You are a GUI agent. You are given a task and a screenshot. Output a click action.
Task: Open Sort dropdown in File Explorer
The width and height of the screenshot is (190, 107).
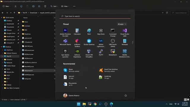click(54, 6)
